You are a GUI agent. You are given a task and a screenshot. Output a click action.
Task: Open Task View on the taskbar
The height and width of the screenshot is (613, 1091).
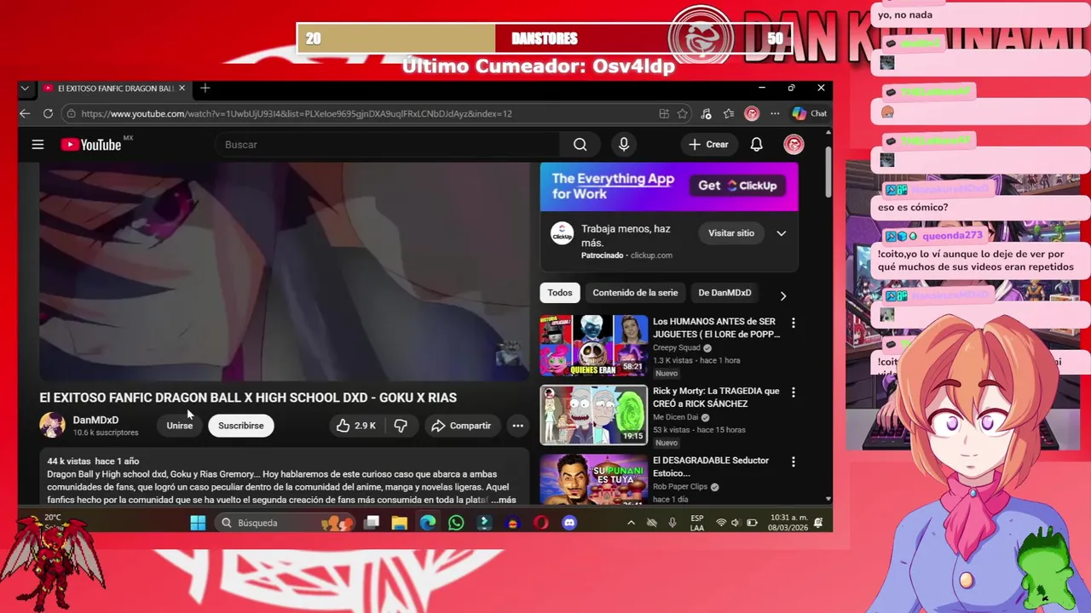372,523
